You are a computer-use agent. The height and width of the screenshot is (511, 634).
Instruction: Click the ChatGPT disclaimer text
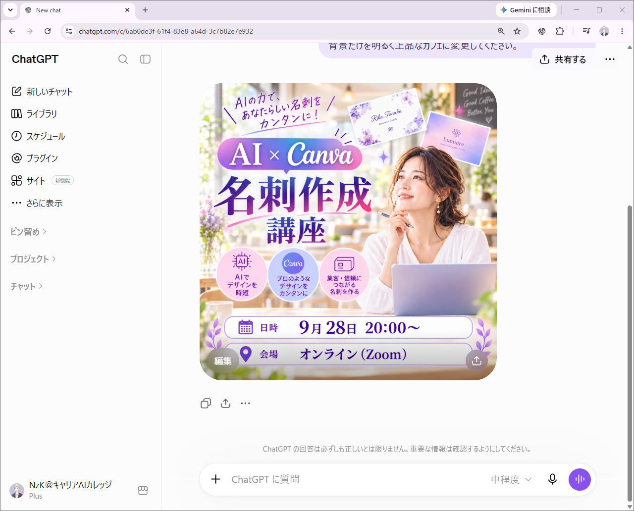(397, 449)
